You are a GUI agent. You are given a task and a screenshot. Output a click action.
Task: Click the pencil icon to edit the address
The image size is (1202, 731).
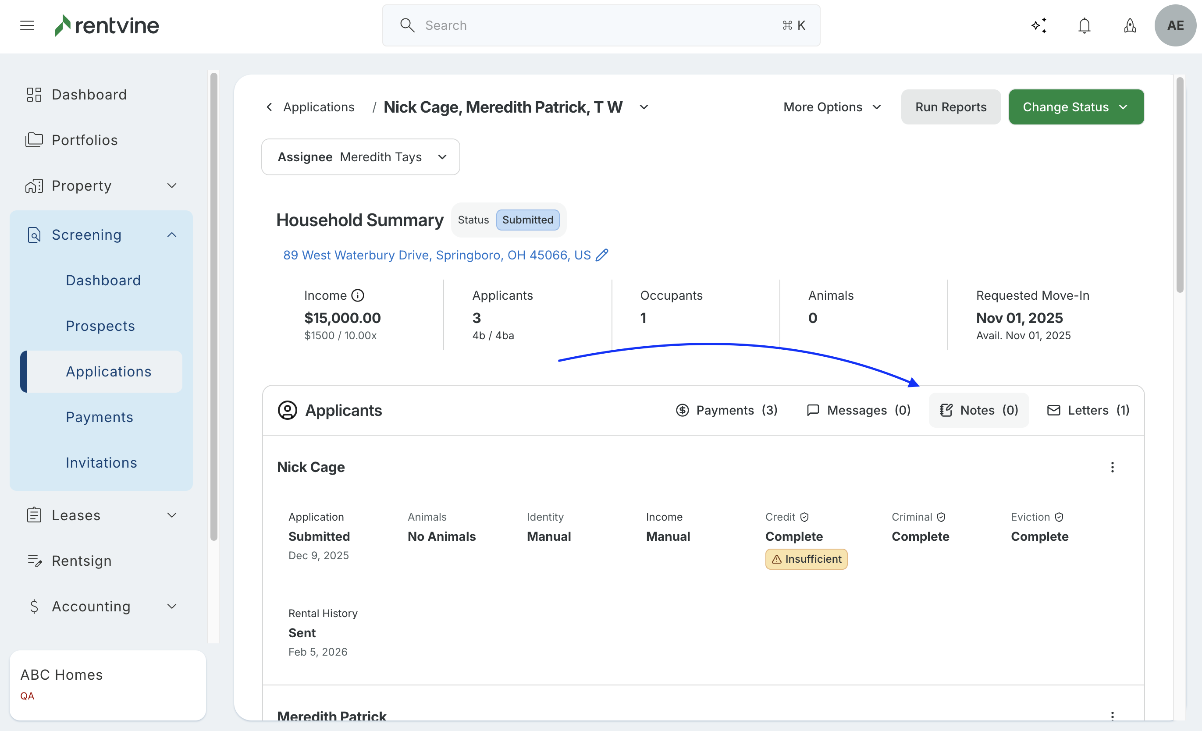pos(602,255)
